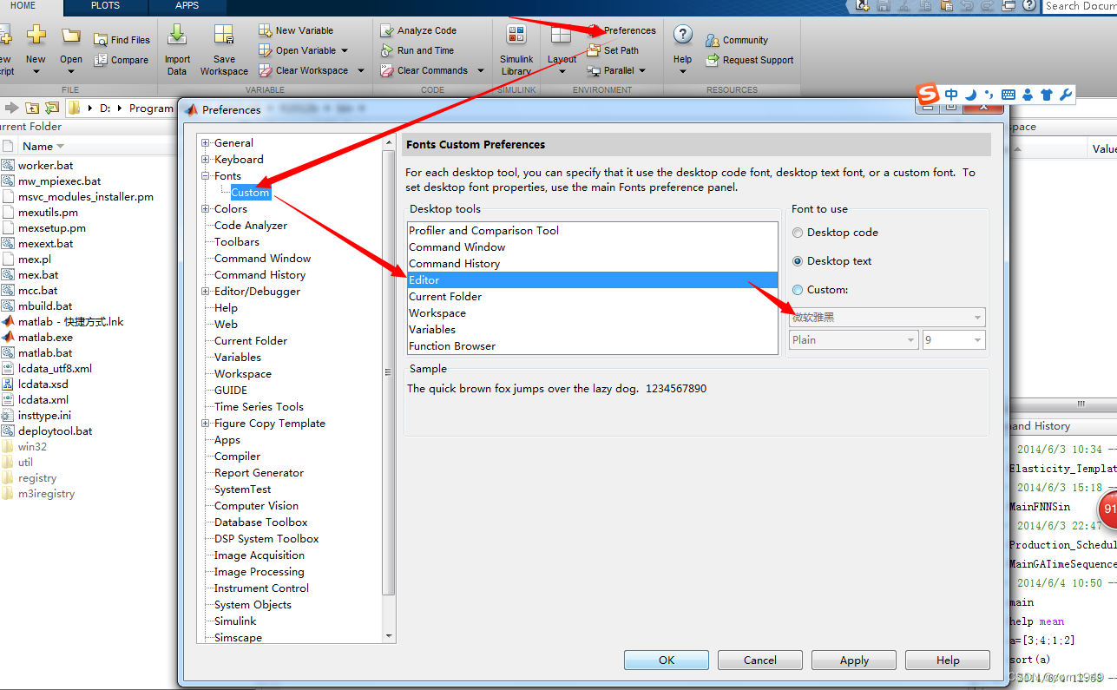Open the win32 folder

[32, 447]
